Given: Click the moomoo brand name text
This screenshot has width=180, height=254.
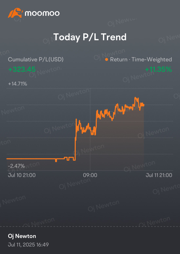Looking at the screenshot, I should (42, 13).
